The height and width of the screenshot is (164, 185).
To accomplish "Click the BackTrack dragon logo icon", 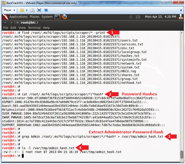I will (x=5, y=17).
